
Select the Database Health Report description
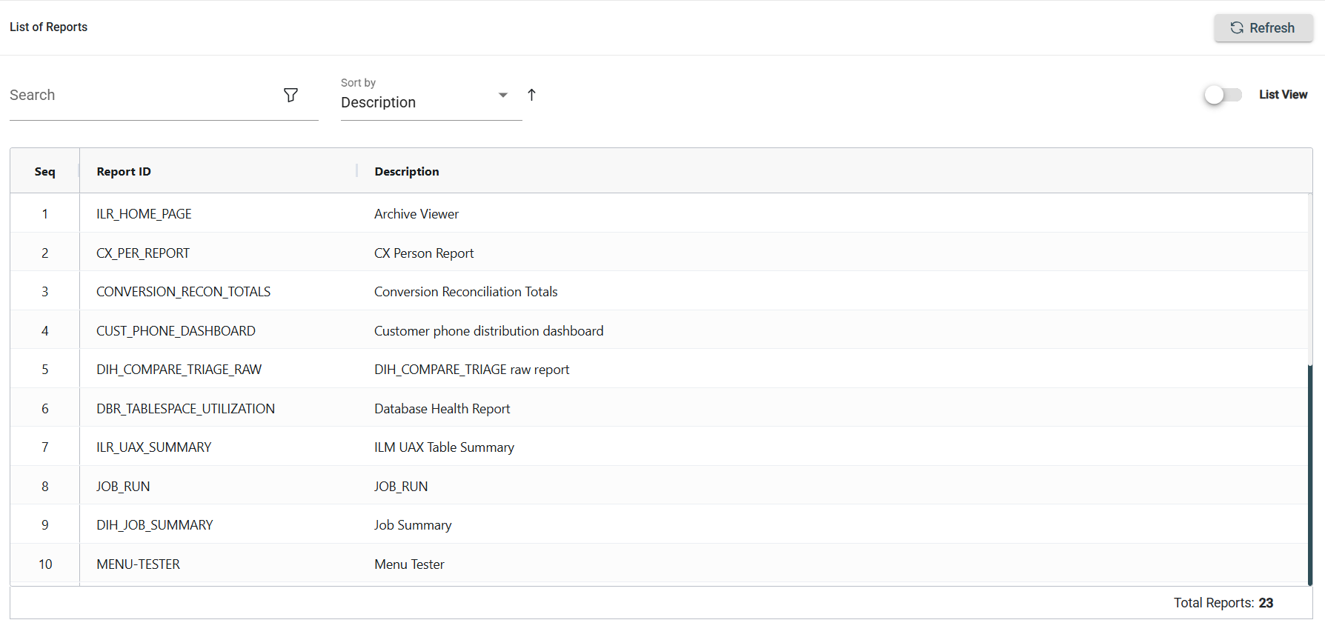[x=442, y=409]
